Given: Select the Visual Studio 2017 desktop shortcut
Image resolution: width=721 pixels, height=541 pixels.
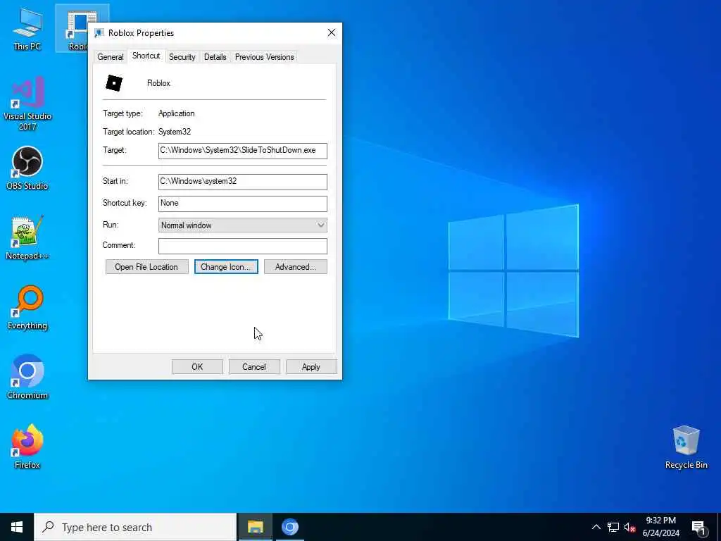Looking at the screenshot, I should (x=27, y=103).
